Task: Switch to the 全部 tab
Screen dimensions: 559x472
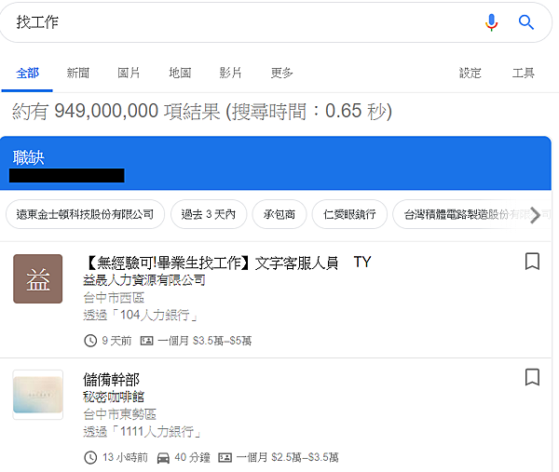Action: click(27, 73)
